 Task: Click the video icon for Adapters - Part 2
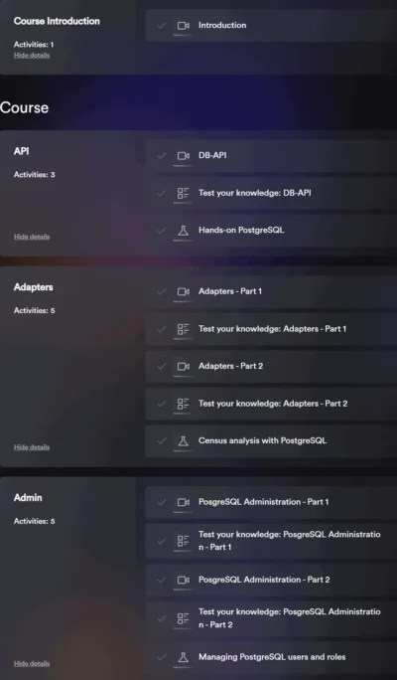(184, 367)
